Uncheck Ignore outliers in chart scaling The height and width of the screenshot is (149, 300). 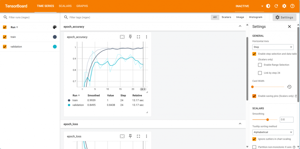click(x=254, y=139)
